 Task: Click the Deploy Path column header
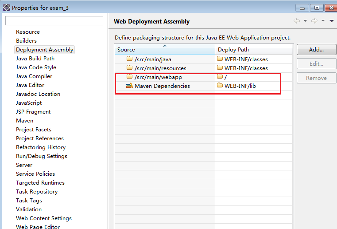point(254,49)
